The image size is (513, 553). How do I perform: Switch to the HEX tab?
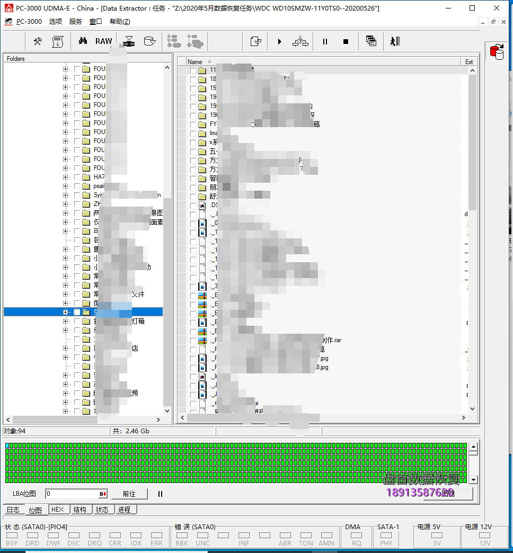pyautogui.click(x=57, y=510)
